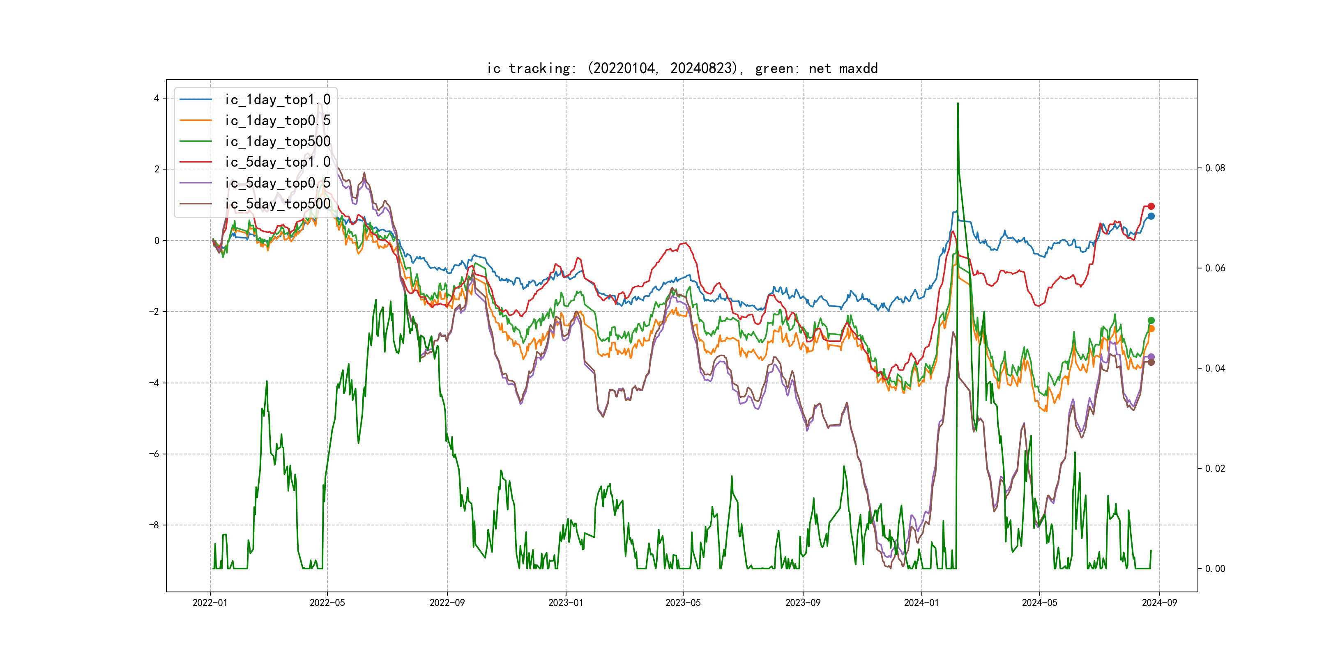This screenshot has width=1331, height=665.
Task: Click the 2024-05 x-axis tick label
Action: tap(1040, 603)
